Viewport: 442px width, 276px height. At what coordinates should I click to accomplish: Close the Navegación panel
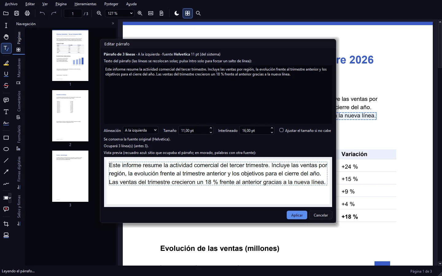click(x=113, y=24)
